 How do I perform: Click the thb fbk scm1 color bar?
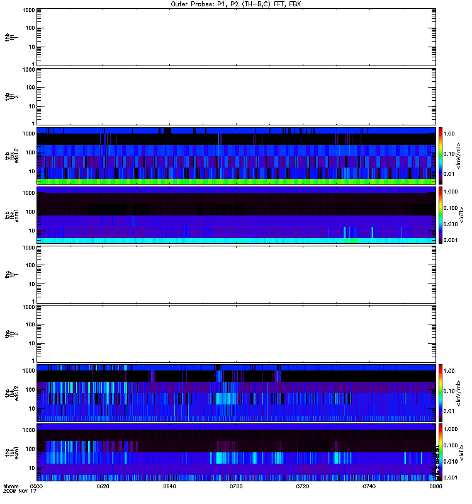pos(441,215)
